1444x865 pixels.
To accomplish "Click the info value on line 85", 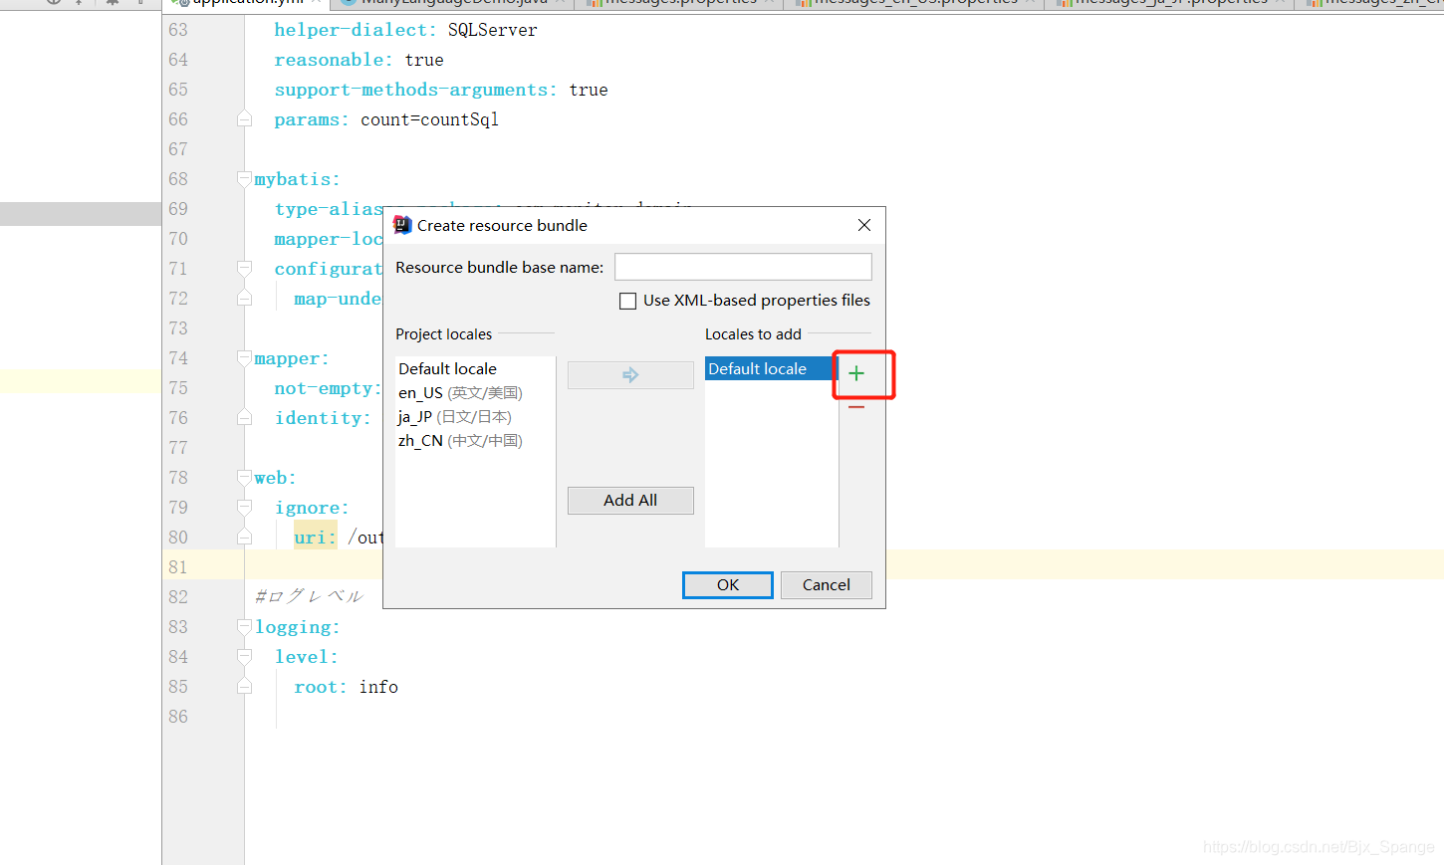I will (x=378, y=687).
